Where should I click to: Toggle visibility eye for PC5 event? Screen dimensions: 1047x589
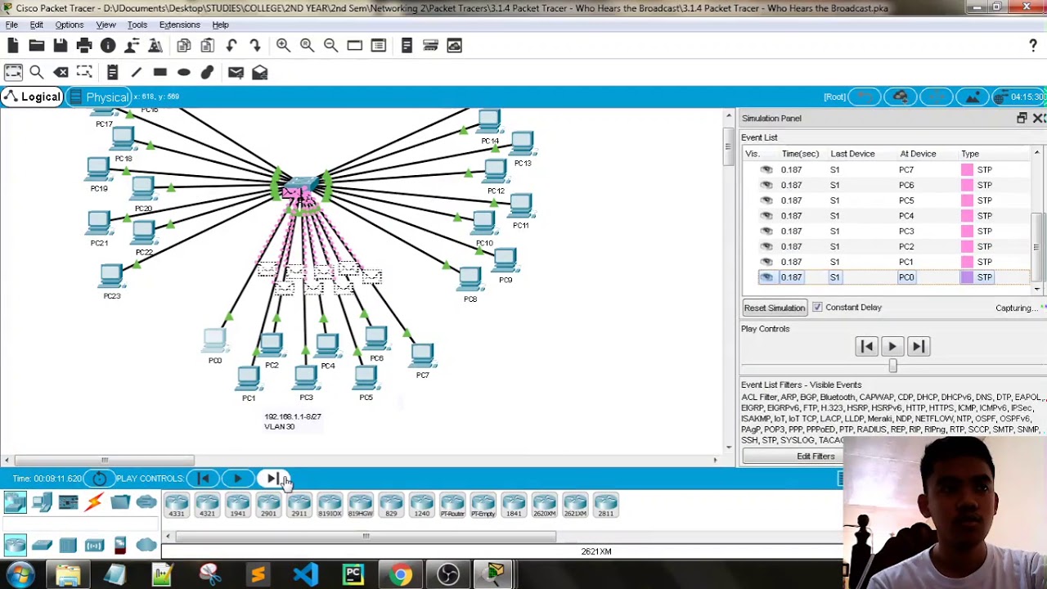click(766, 200)
